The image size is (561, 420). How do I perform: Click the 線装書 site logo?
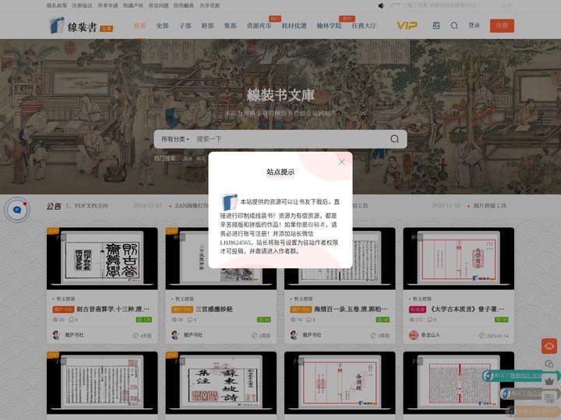click(81, 26)
